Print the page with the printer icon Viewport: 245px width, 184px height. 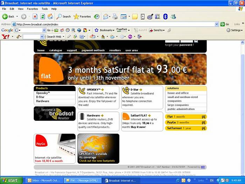coord(115,16)
